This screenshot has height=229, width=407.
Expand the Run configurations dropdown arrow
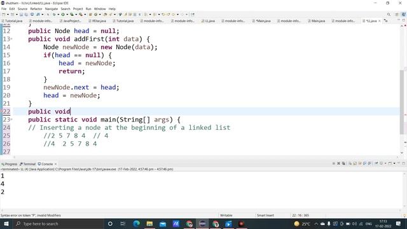pyautogui.click(x=67, y=15)
